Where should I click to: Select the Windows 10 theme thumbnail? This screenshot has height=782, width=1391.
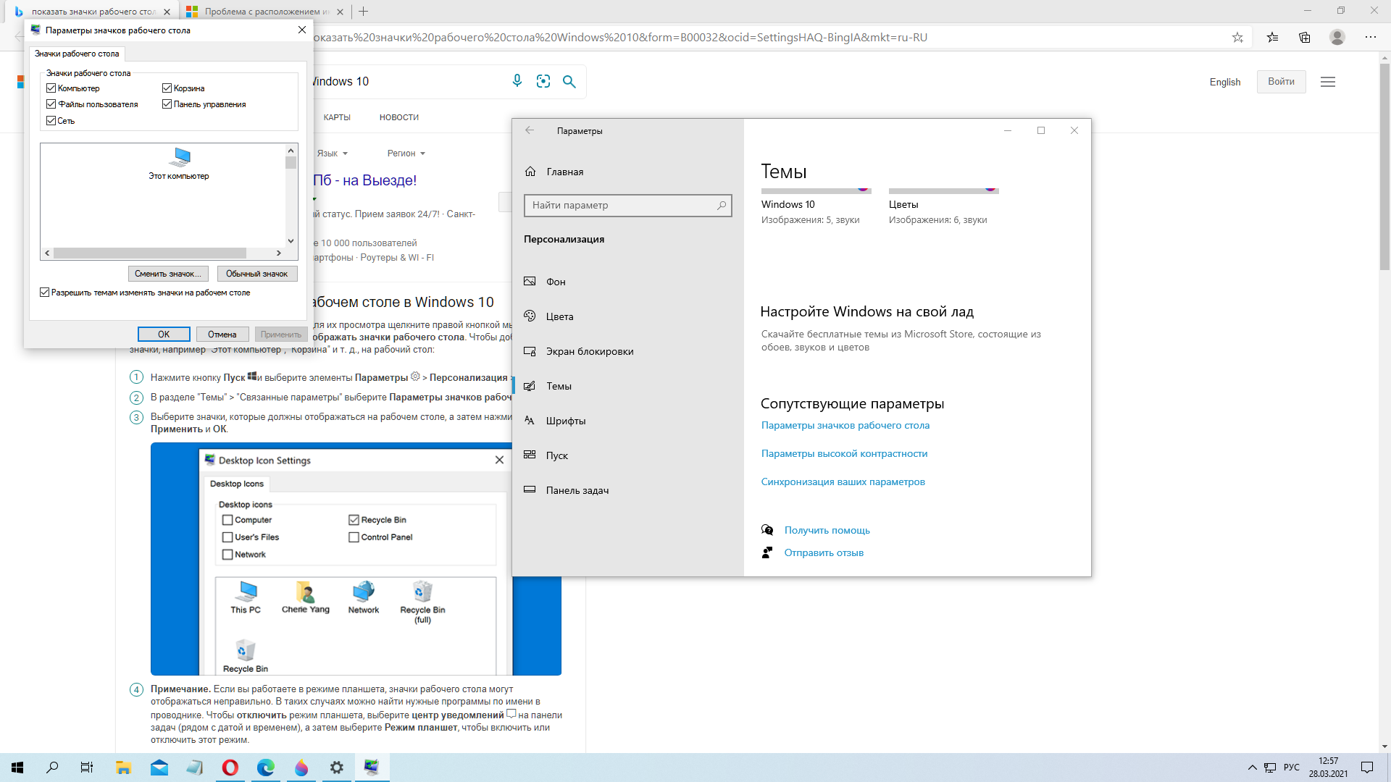click(x=816, y=206)
